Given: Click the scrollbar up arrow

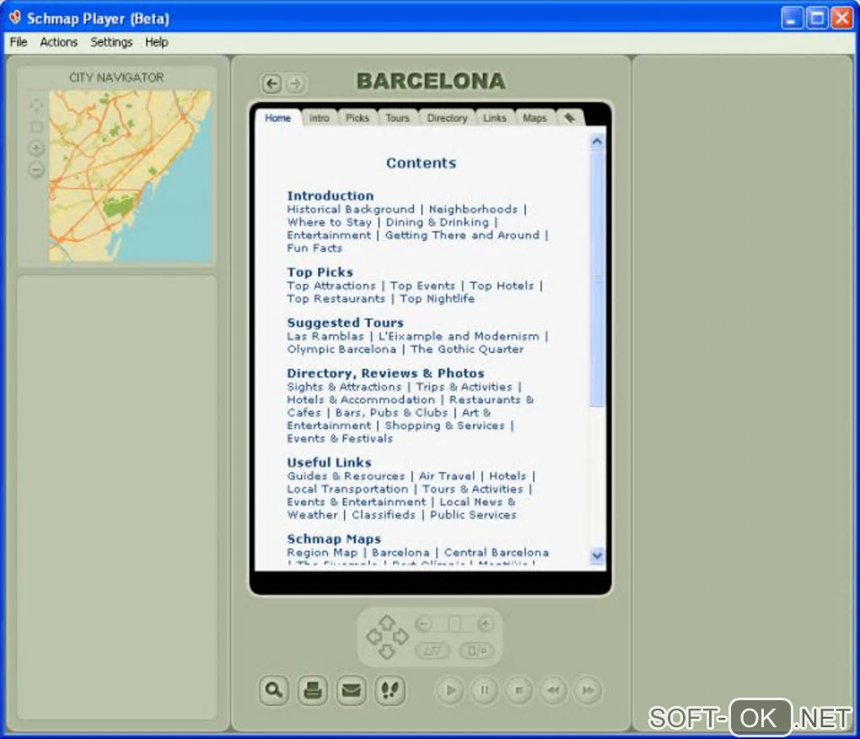Looking at the screenshot, I should tap(597, 142).
